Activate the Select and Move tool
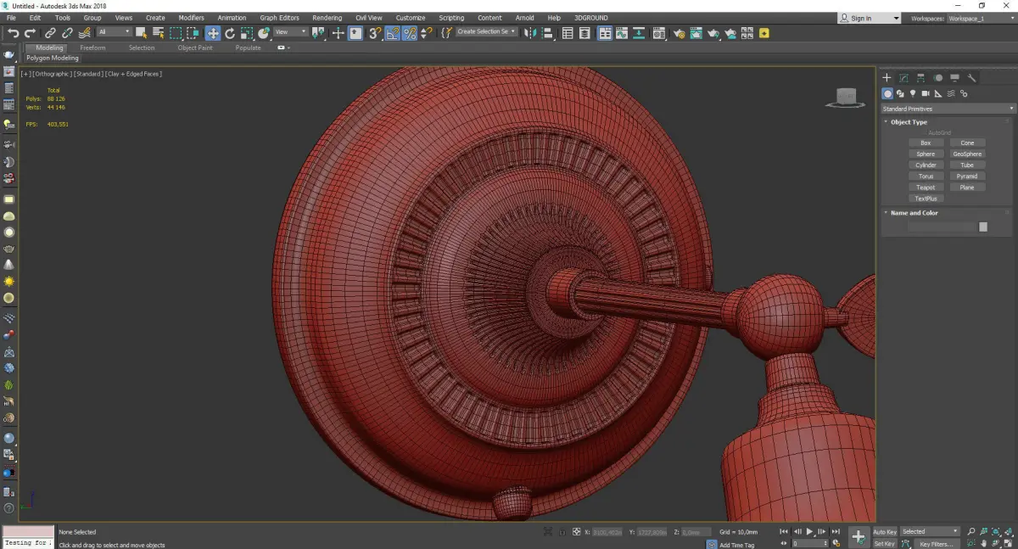This screenshot has width=1018, height=549. tap(213, 33)
